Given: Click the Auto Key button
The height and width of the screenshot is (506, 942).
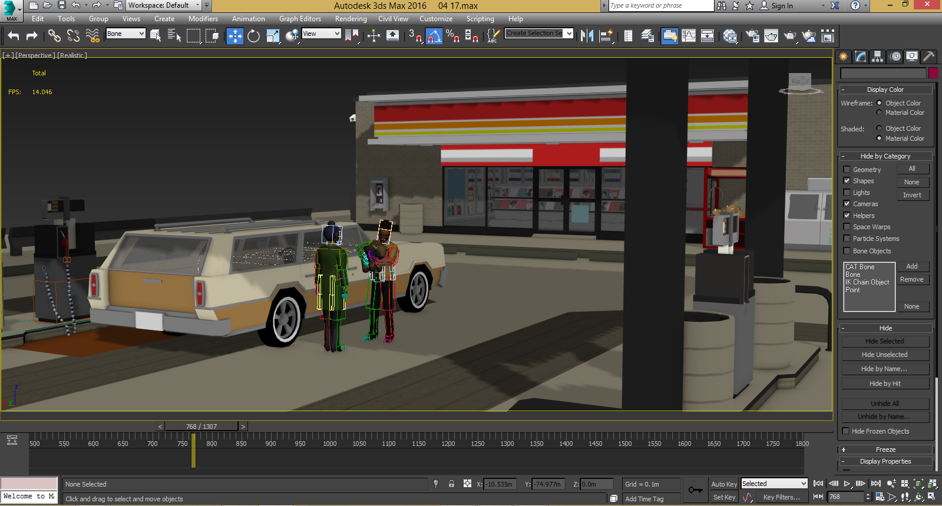Looking at the screenshot, I should [x=724, y=484].
